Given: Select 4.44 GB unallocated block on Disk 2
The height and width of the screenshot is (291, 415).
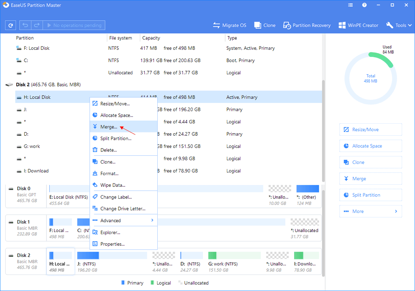Looking at the screenshot, I should tap(163, 262).
